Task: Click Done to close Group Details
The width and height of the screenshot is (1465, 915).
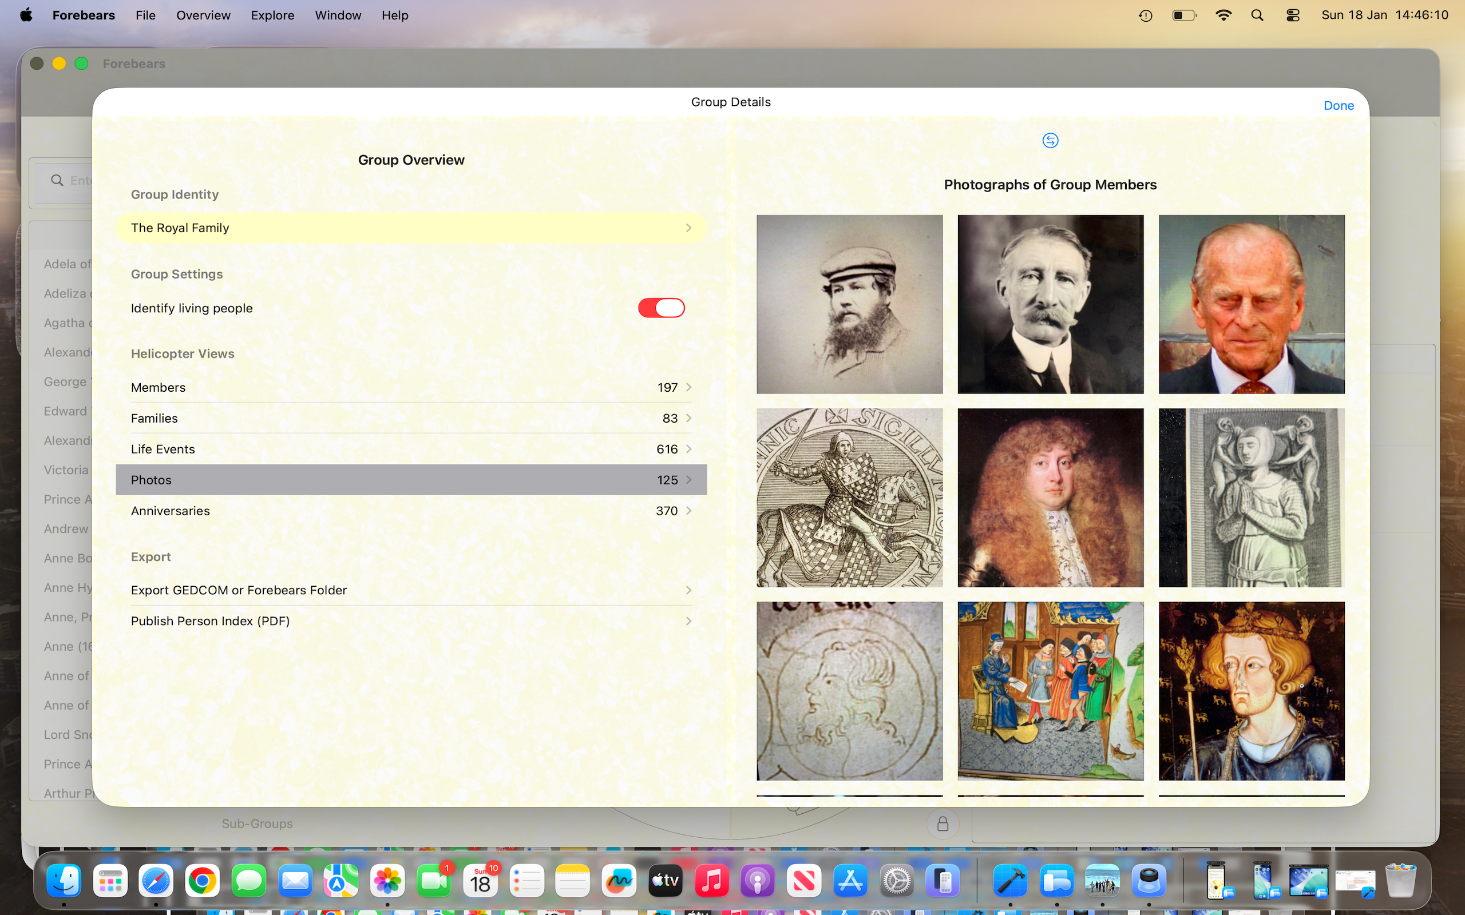Action: pos(1339,105)
